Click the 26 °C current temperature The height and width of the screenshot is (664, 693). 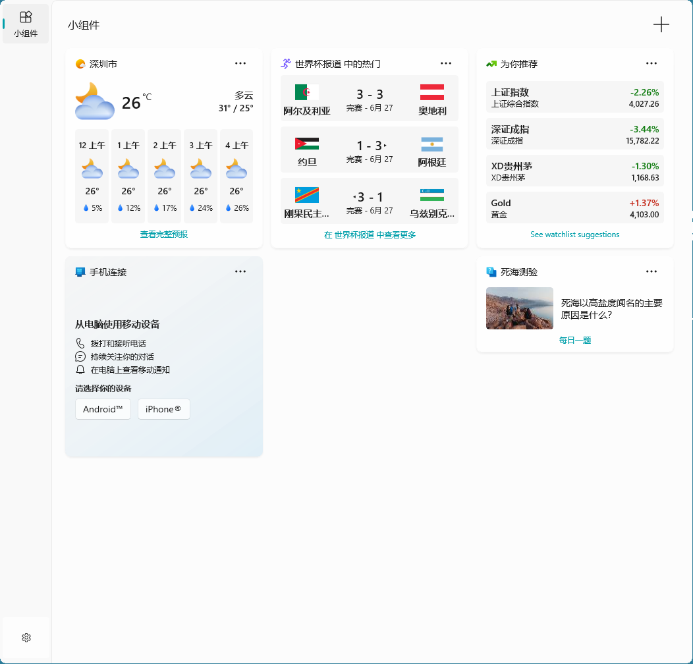[x=136, y=101]
